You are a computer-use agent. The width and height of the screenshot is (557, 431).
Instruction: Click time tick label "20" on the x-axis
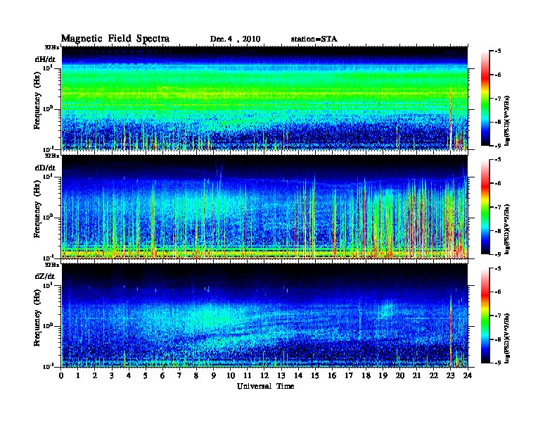pos(400,375)
